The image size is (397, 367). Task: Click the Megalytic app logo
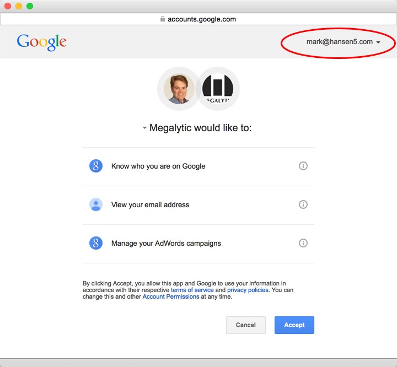pyautogui.click(x=218, y=89)
